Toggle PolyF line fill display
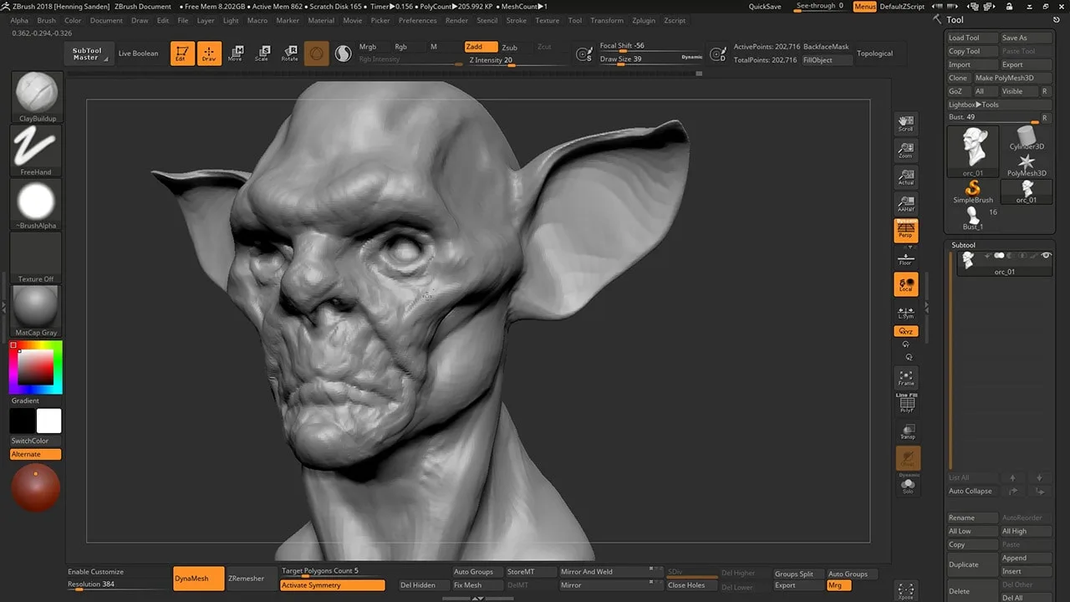 (906, 405)
